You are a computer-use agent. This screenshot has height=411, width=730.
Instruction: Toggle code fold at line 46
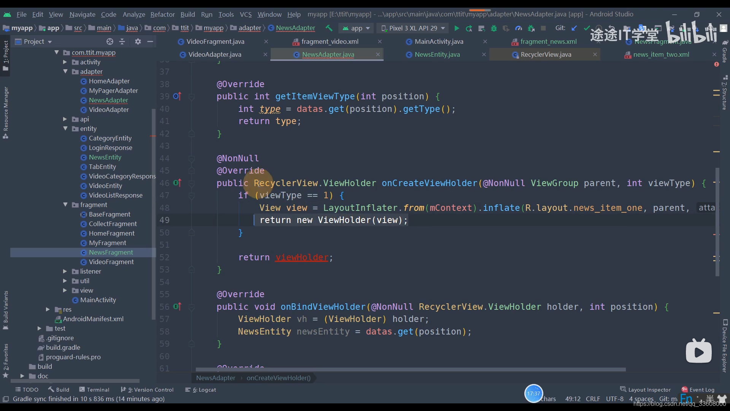click(192, 183)
